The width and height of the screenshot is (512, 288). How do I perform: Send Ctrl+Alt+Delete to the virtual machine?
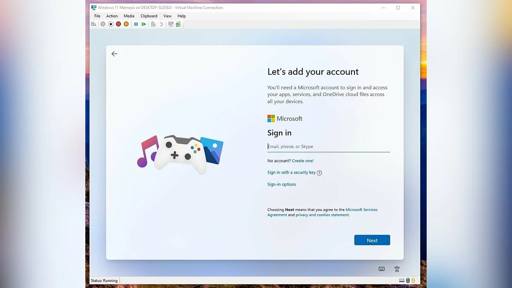pyautogui.click(x=93, y=24)
